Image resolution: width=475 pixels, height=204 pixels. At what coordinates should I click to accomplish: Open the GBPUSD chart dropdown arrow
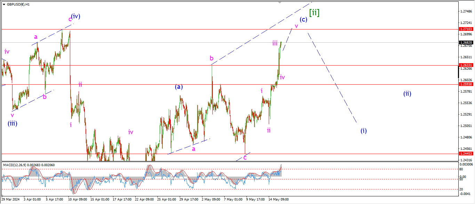click(4, 5)
